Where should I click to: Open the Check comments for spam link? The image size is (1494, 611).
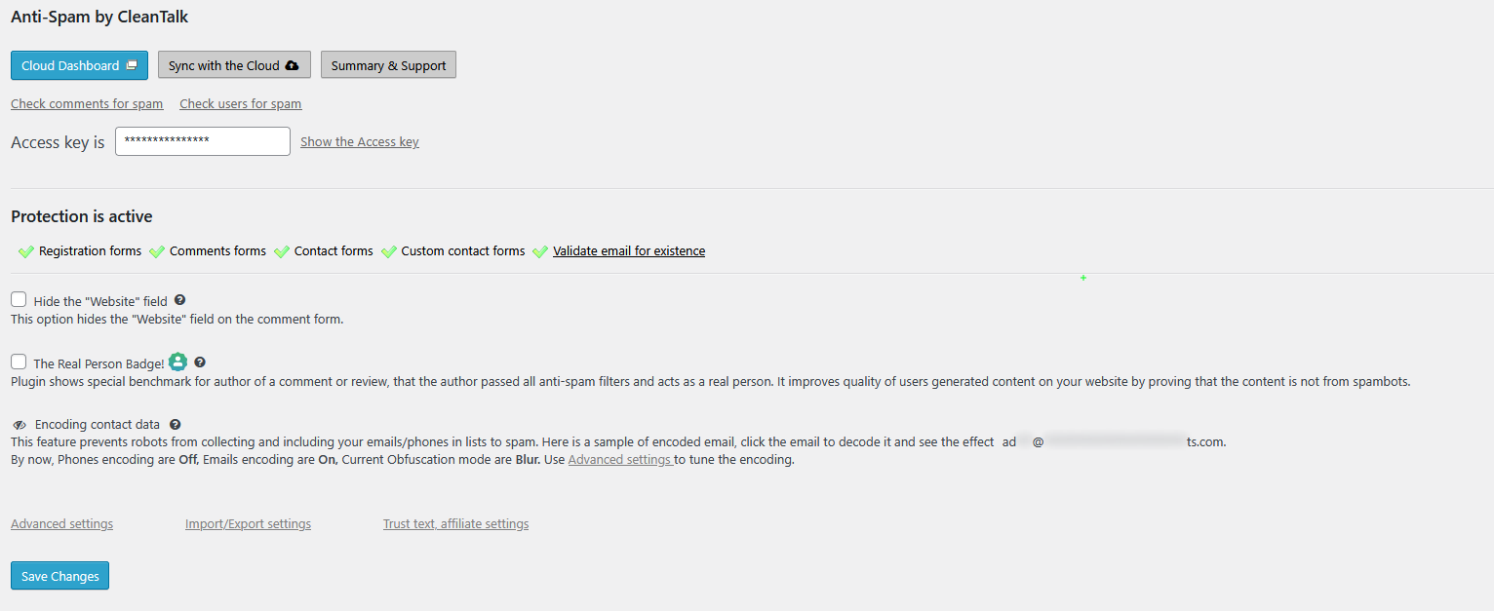pyautogui.click(x=87, y=103)
